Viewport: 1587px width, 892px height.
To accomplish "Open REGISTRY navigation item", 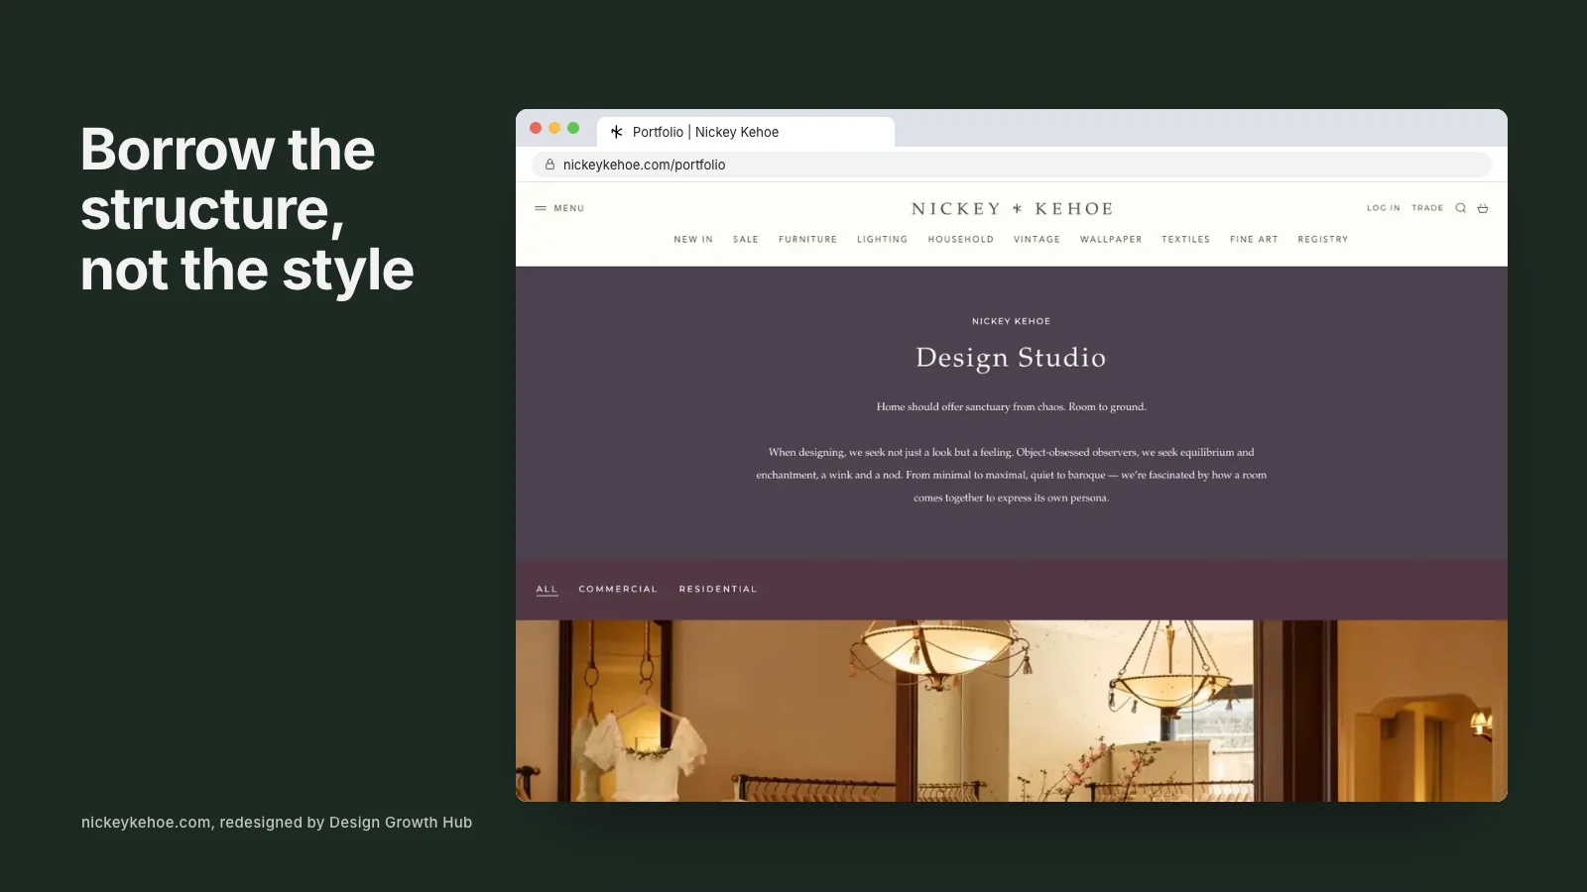I will click(x=1323, y=239).
